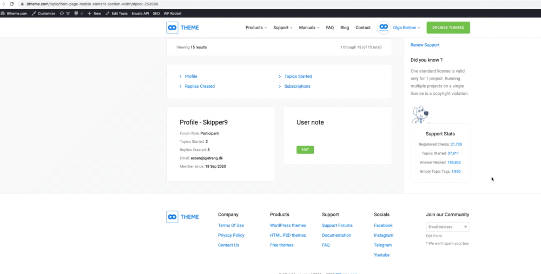The height and width of the screenshot is (274, 541).
Task: Expand the Manuals dropdown menu
Action: point(309,28)
